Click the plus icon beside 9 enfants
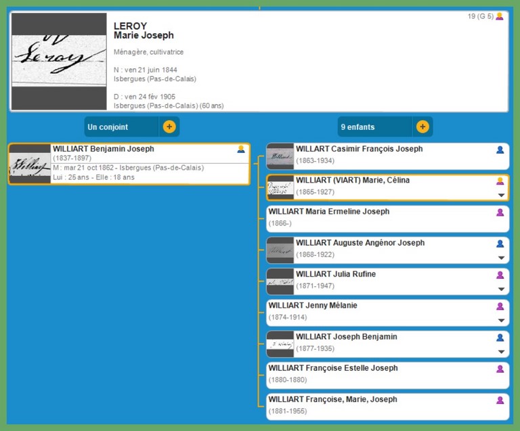Image resolution: width=520 pixels, height=431 pixels. (422, 127)
